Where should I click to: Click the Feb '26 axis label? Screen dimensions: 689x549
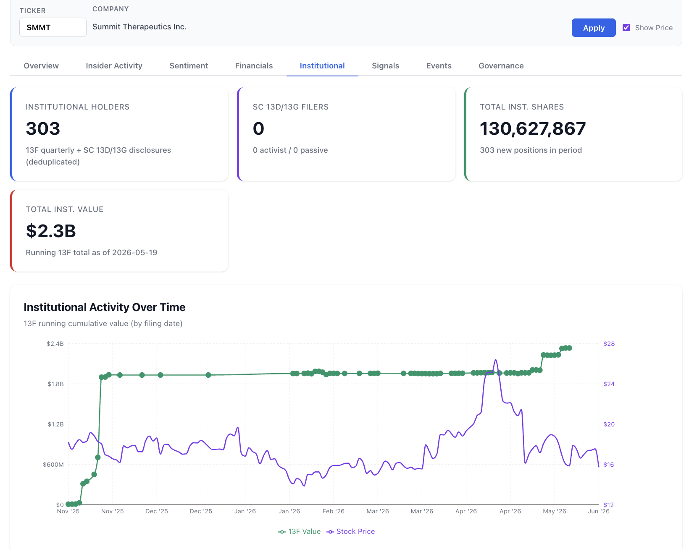click(333, 511)
